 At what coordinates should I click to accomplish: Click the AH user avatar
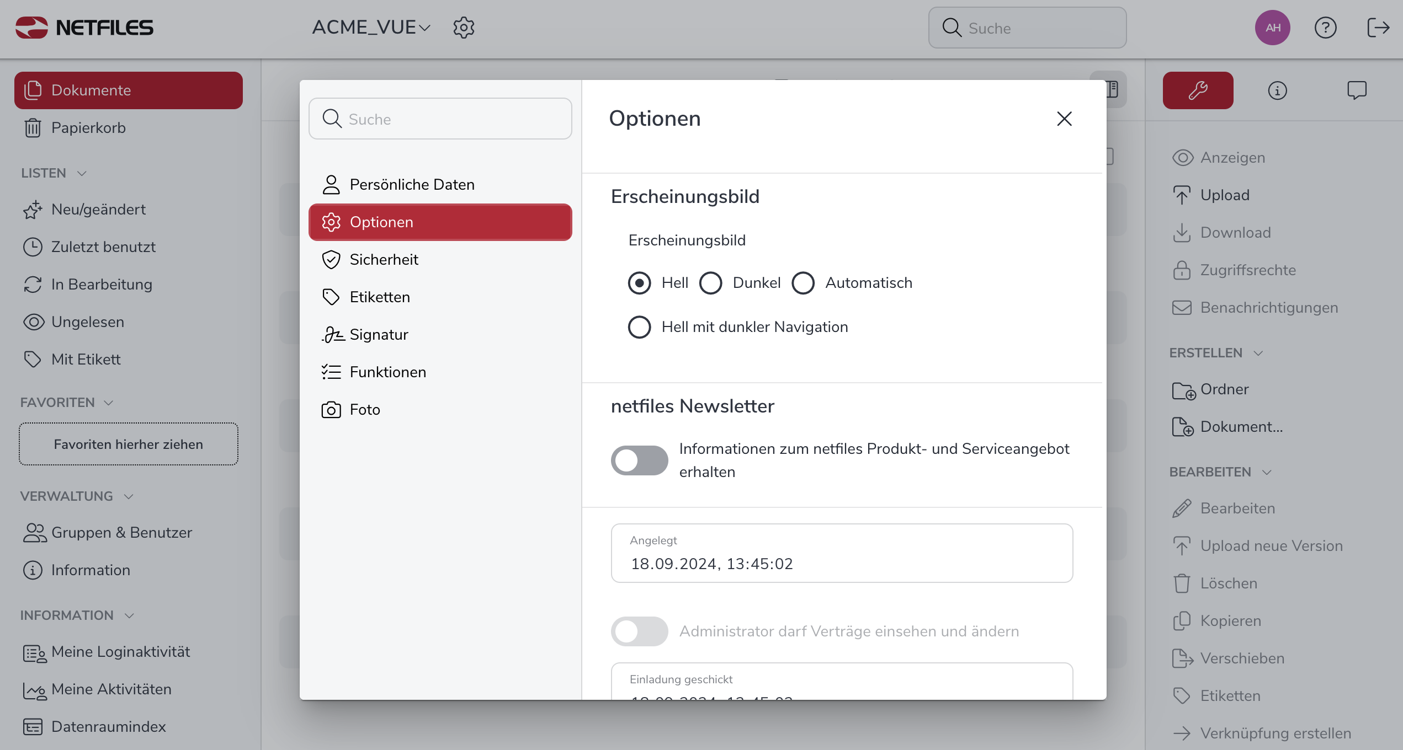[x=1272, y=28]
